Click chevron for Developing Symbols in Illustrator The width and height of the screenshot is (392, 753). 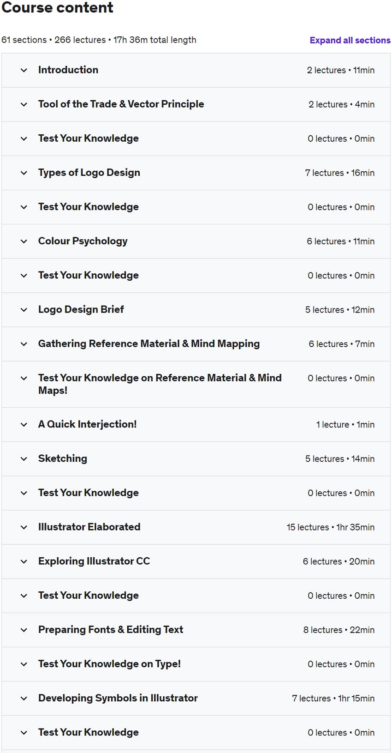[x=24, y=698]
